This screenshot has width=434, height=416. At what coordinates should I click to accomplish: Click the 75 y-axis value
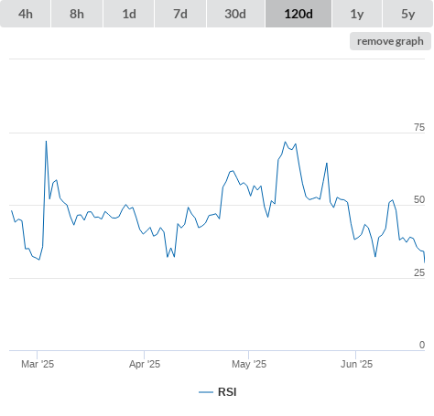[x=419, y=127]
